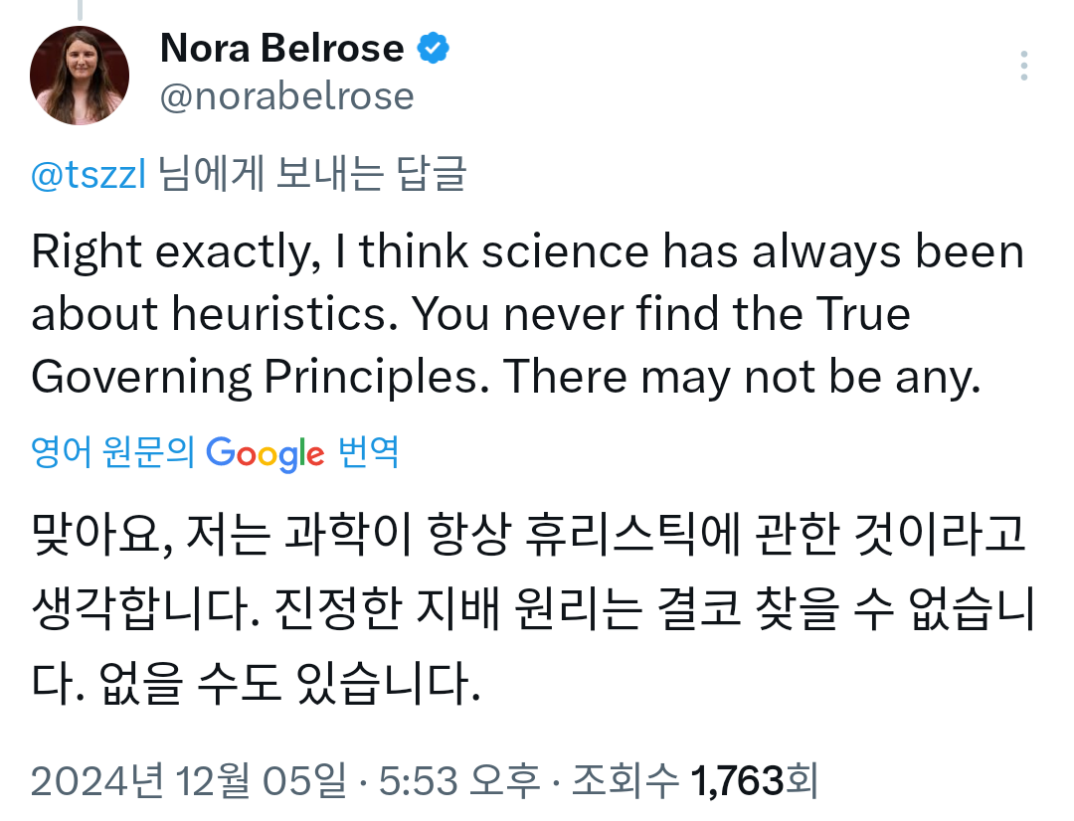The image size is (1074, 821).
Task: Open the three-dot more options menu
Action: 1023,66
